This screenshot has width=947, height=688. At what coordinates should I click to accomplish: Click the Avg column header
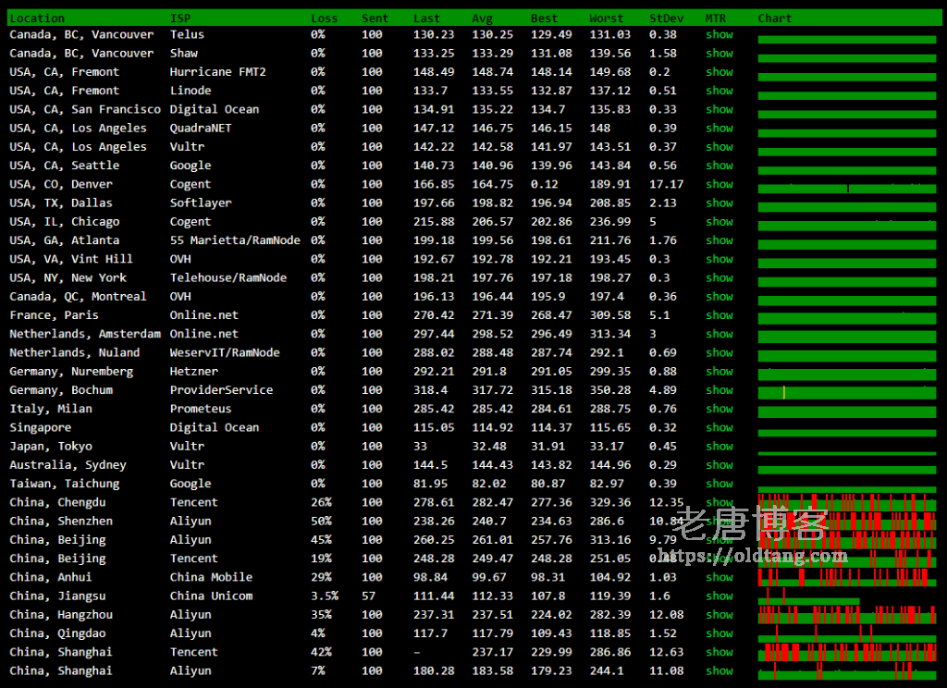tap(482, 18)
